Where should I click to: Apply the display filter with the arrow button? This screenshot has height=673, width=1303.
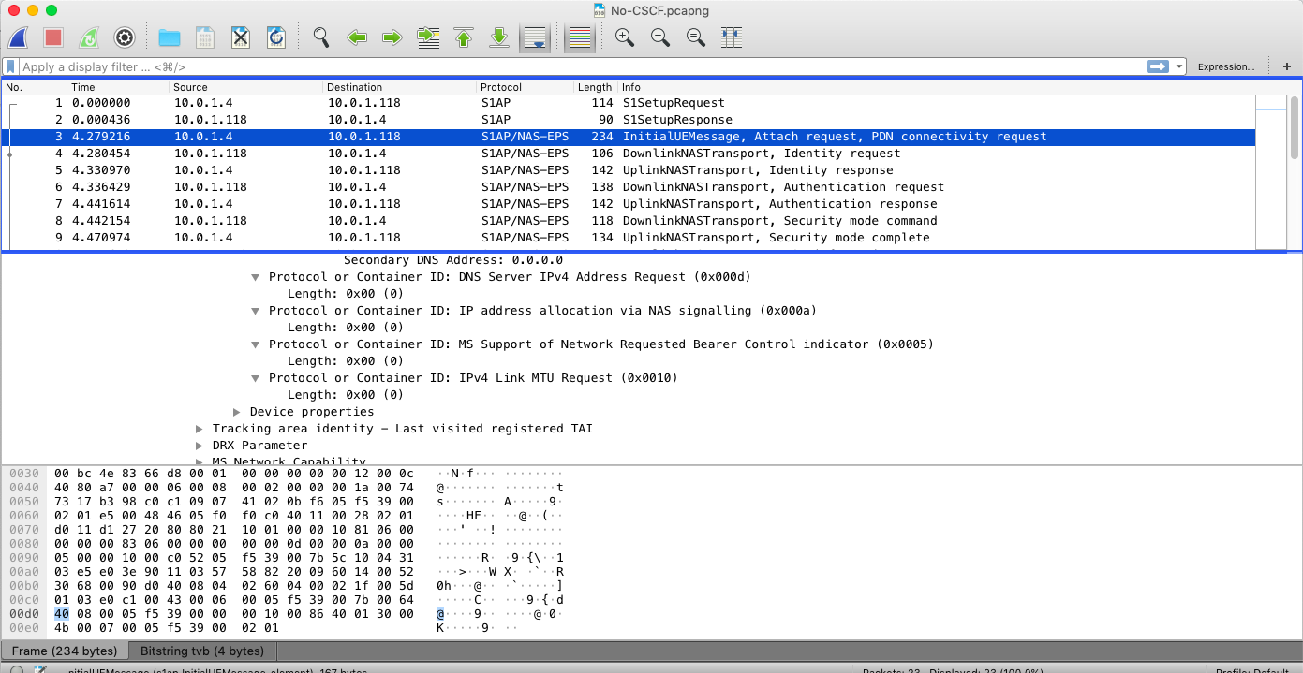(x=1159, y=66)
